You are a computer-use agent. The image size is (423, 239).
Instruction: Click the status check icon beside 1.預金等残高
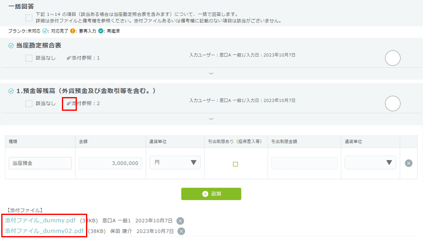[x=11, y=91]
